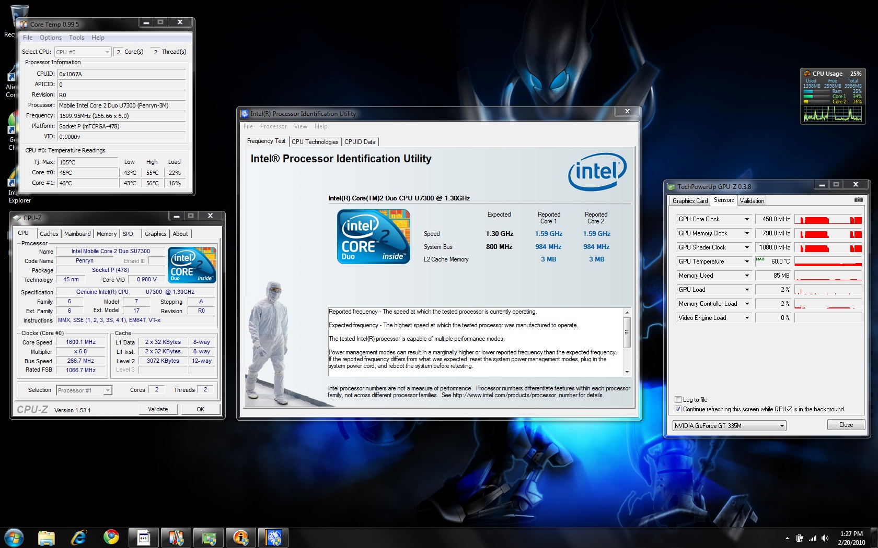Image resolution: width=878 pixels, height=548 pixels.
Task: Open the Processor menu in Intel utility
Action: coord(273,126)
